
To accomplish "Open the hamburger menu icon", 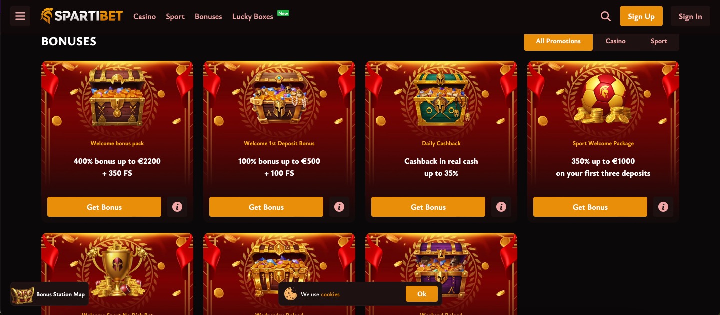I will pos(20,16).
